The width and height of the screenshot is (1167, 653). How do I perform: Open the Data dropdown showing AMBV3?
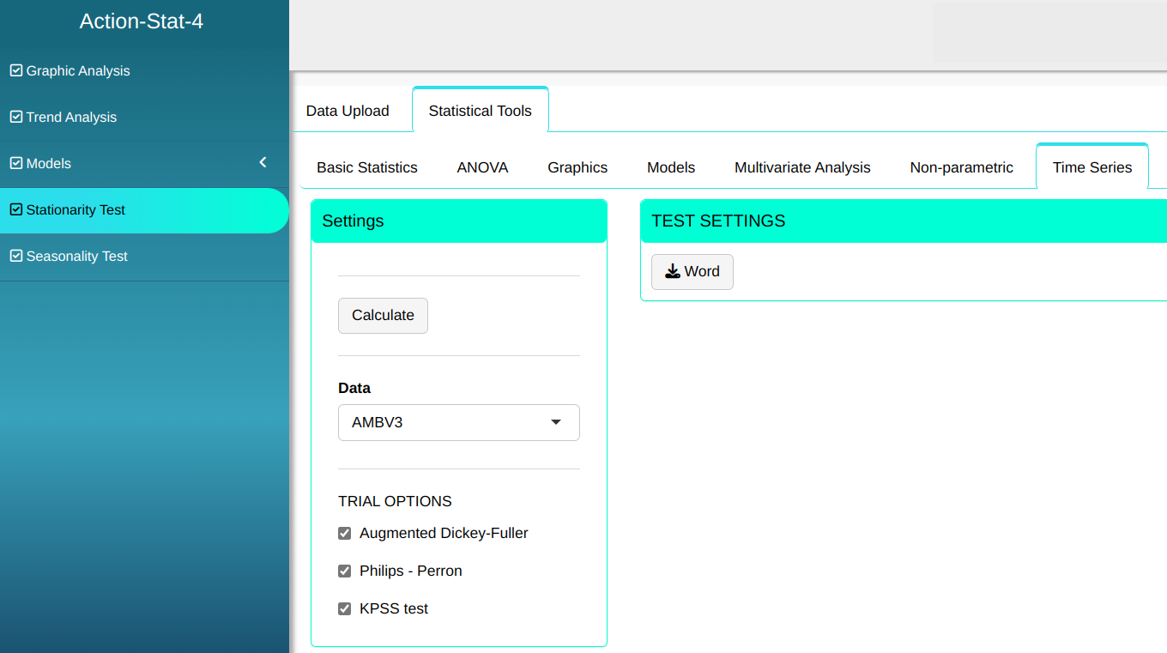pos(458,422)
